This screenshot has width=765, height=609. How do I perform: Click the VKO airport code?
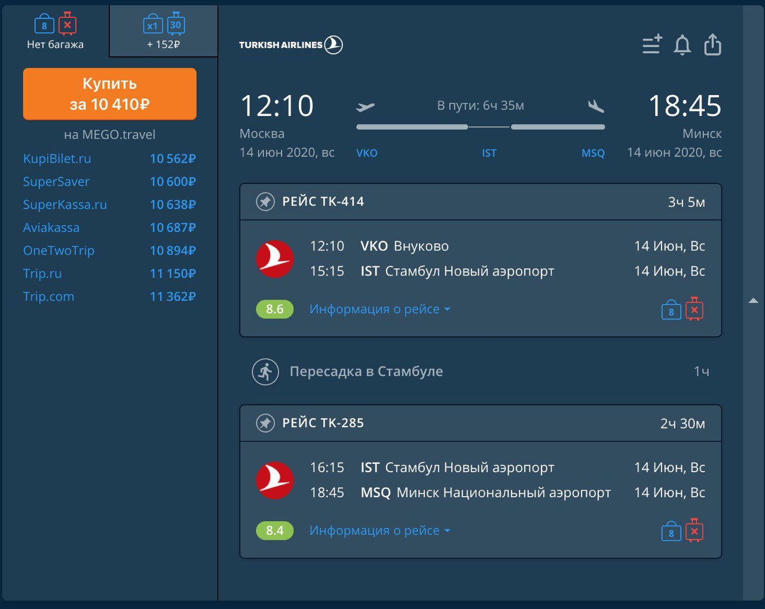pos(367,153)
